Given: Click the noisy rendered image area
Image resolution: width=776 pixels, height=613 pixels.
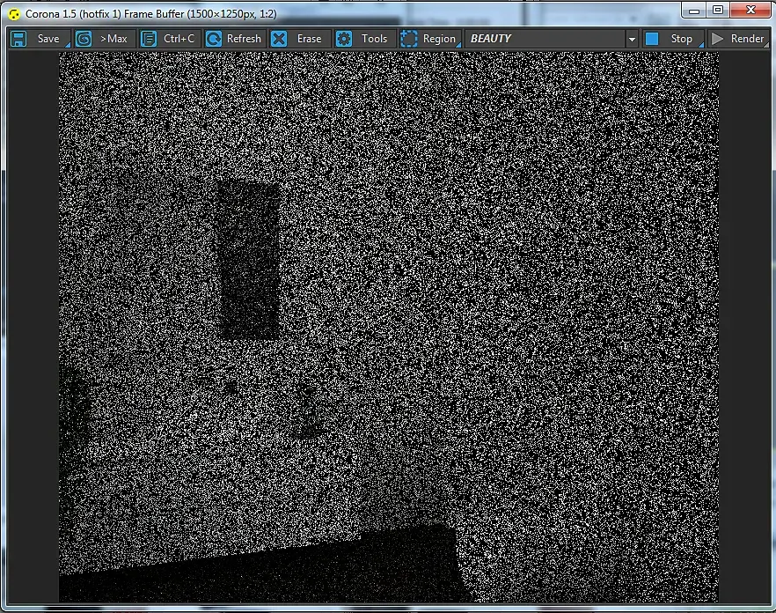Looking at the screenshot, I should (389, 327).
